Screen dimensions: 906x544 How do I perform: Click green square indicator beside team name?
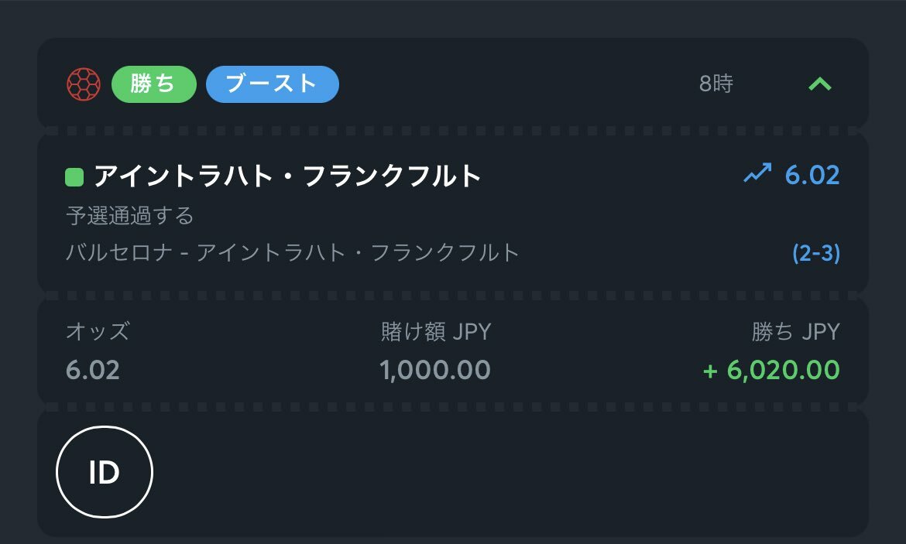point(74,178)
